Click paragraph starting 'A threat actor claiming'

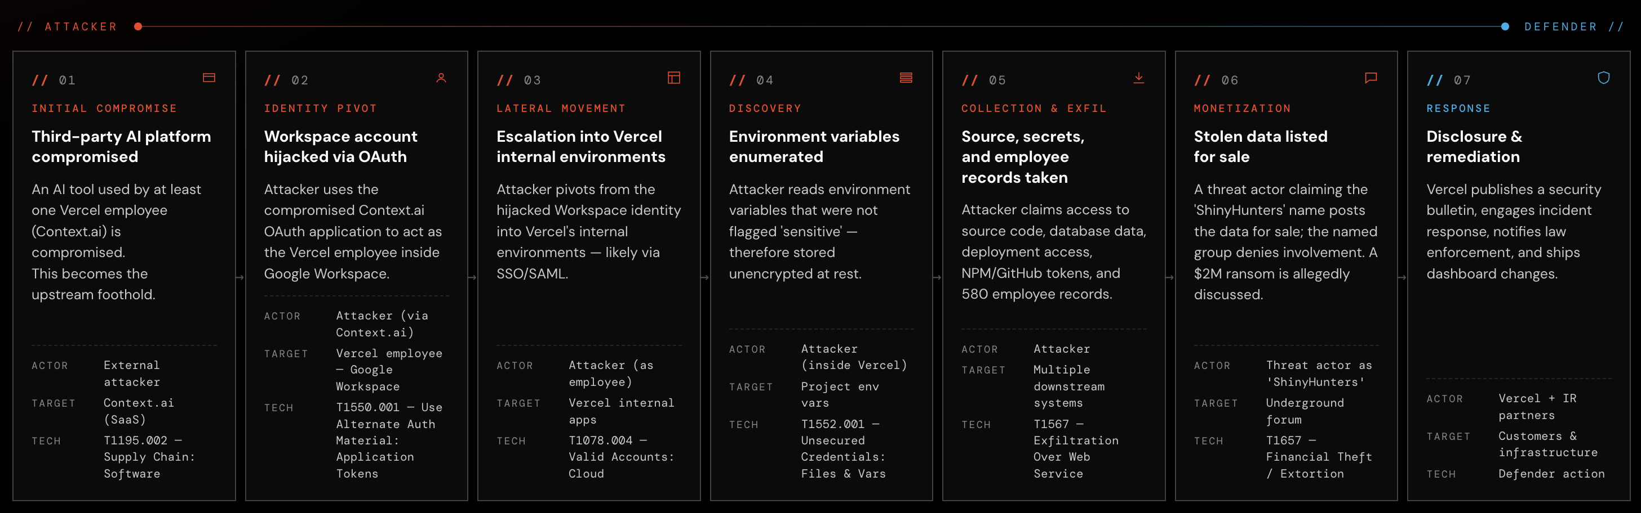(1285, 242)
